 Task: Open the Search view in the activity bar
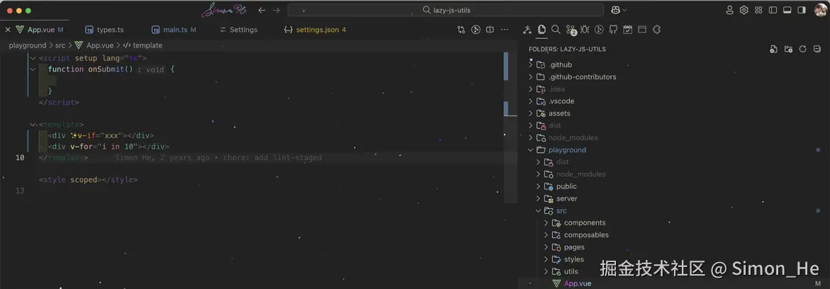pos(556,30)
